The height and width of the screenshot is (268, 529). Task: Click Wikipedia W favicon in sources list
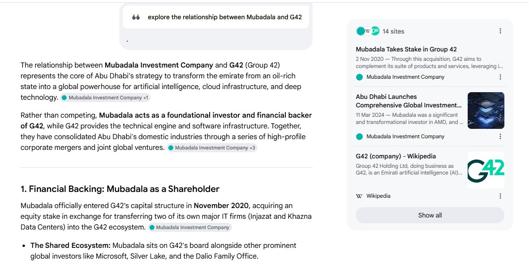(x=359, y=196)
